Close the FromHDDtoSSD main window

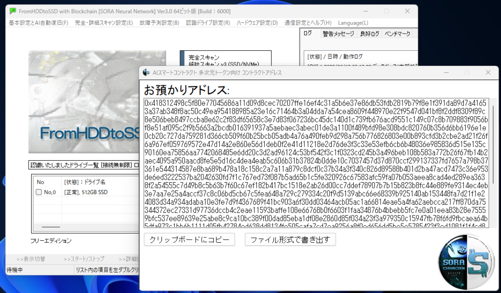tap(408, 11)
